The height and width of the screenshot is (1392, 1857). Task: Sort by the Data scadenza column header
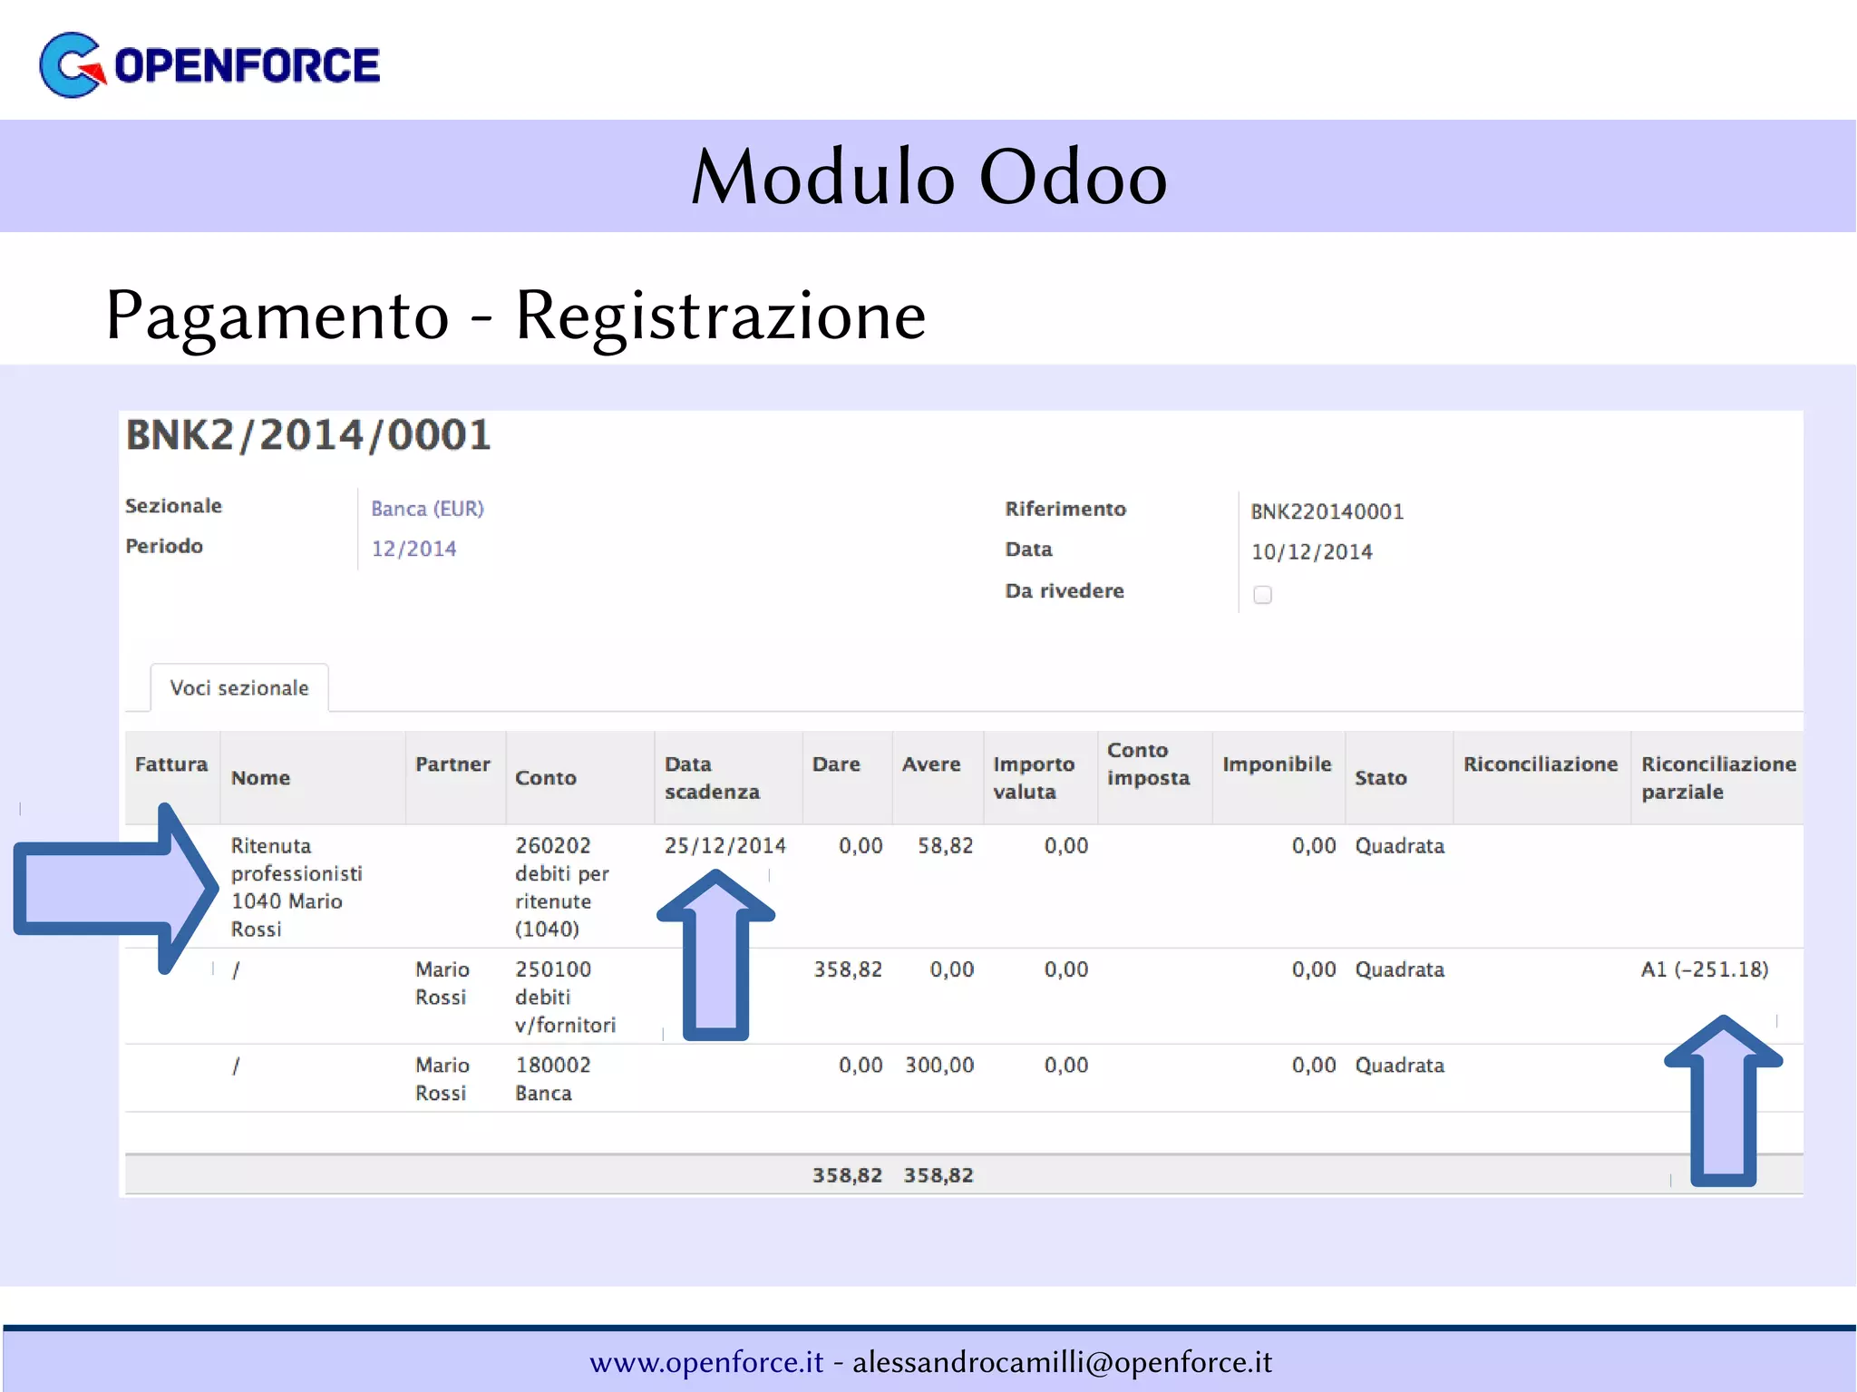[712, 778]
